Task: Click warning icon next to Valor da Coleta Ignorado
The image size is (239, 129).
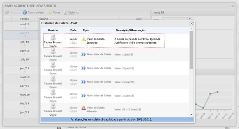Action: pos(83,39)
